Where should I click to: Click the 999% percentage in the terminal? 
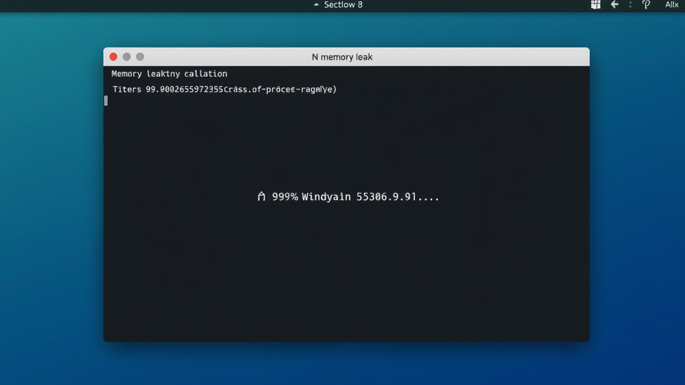pyautogui.click(x=285, y=197)
